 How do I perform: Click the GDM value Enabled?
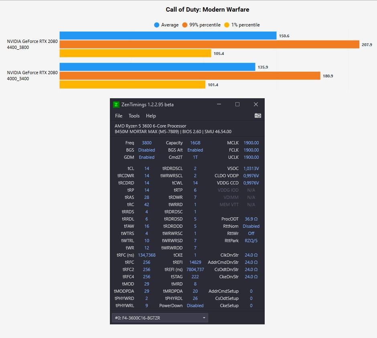click(147, 157)
